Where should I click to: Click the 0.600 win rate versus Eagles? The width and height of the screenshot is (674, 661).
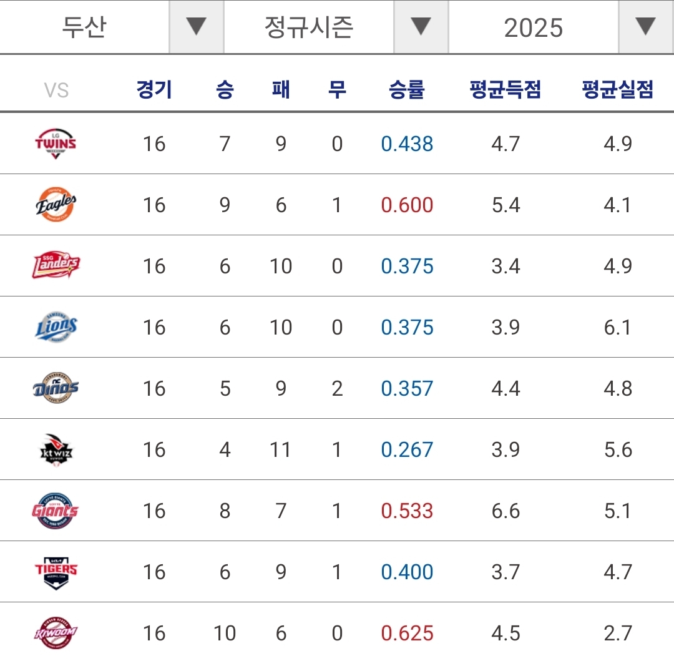point(407,205)
